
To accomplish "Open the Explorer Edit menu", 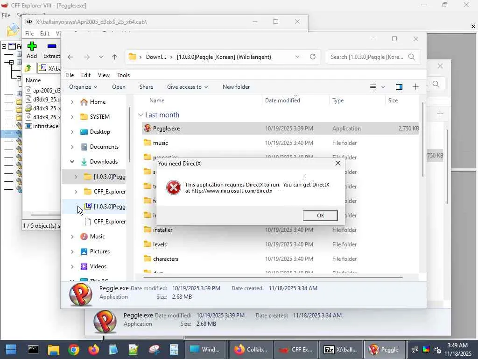I will [x=86, y=75].
